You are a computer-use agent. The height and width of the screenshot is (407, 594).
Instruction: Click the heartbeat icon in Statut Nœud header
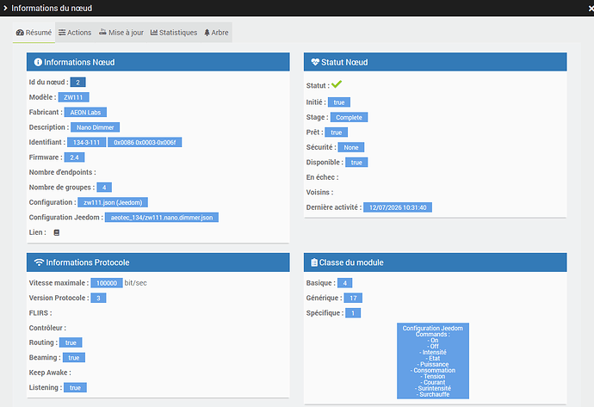click(315, 62)
